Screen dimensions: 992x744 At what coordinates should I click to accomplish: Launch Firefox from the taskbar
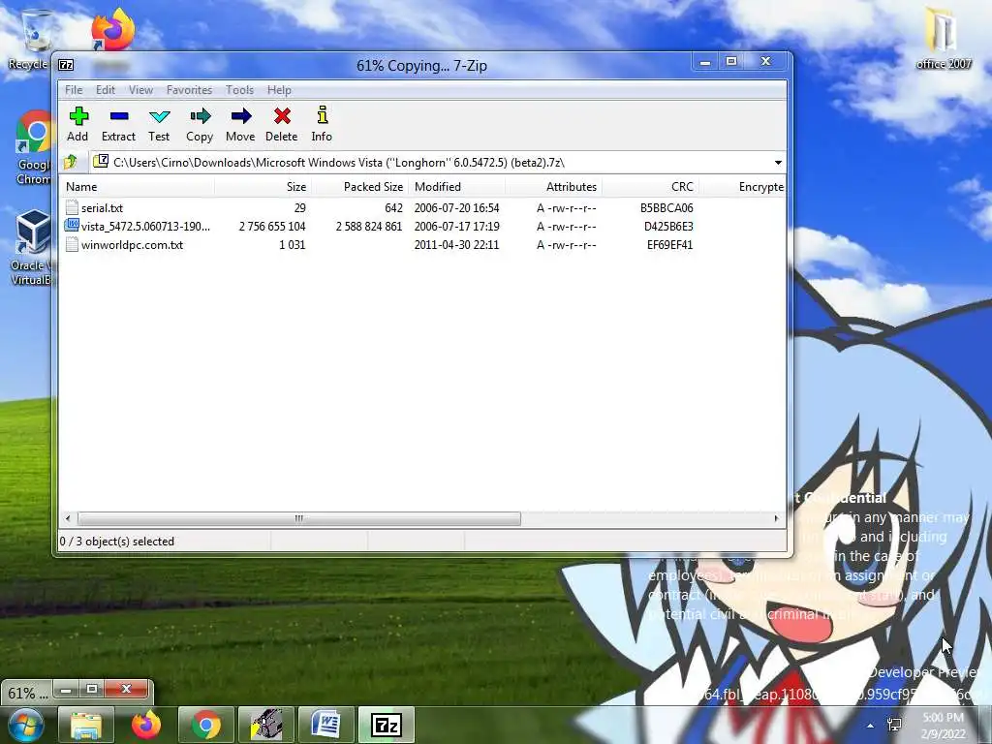[146, 725]
